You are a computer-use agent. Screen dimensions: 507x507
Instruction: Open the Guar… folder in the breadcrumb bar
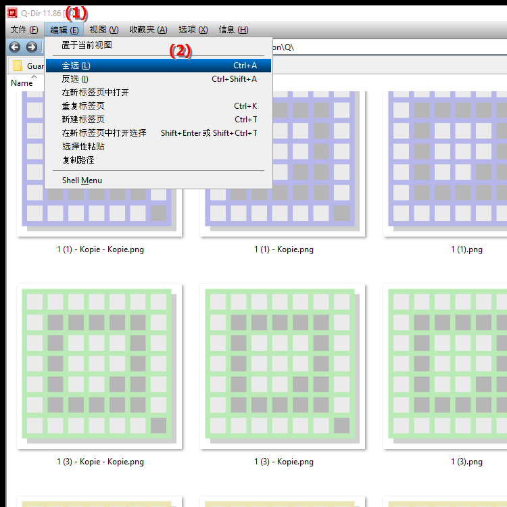[28, 66]
